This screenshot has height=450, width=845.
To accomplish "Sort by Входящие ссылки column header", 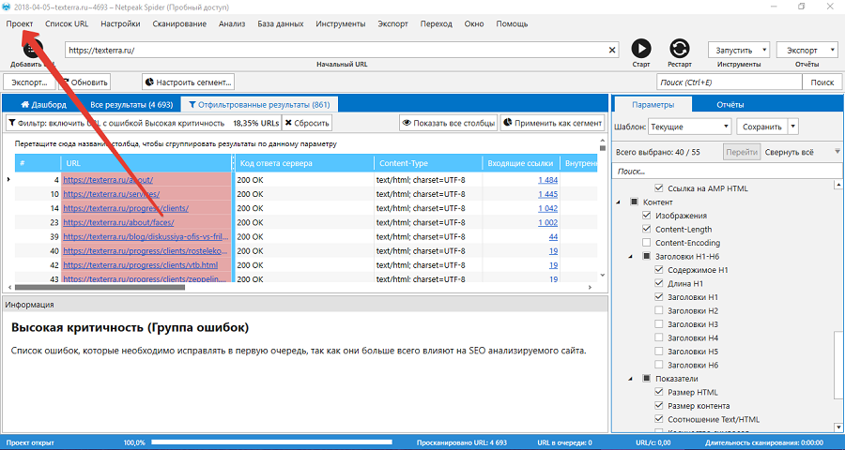I will point(521,163).
